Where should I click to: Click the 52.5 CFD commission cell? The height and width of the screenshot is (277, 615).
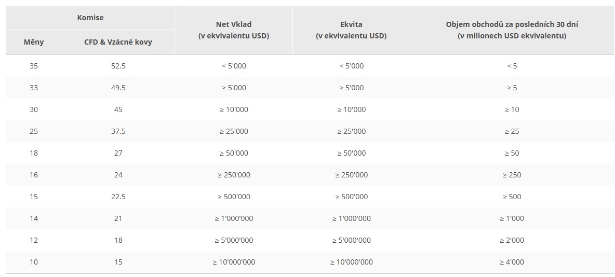[x=118, y=66]
